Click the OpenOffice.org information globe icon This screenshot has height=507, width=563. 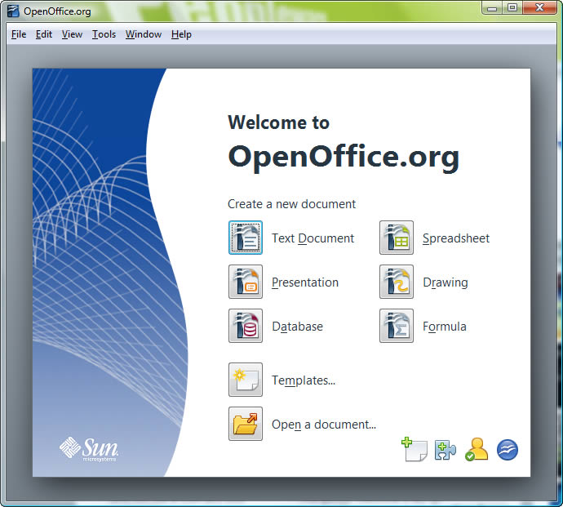point(508,450)
